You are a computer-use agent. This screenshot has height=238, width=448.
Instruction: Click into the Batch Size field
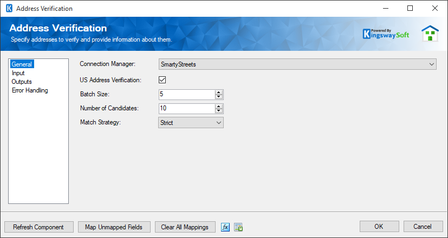(x=187, y=95)
